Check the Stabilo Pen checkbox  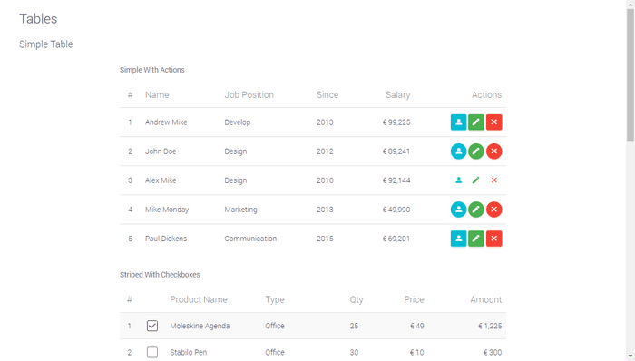pos(152,352)
